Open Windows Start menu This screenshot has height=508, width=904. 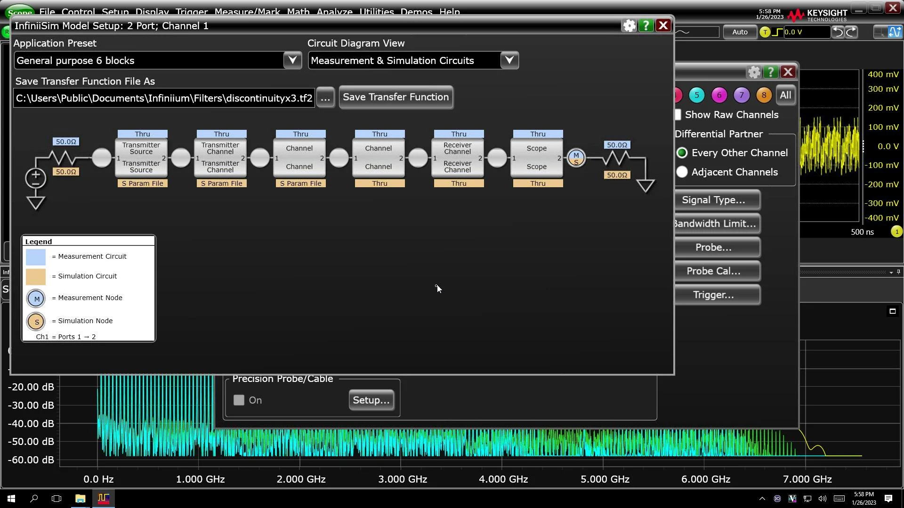click(11, 499)
